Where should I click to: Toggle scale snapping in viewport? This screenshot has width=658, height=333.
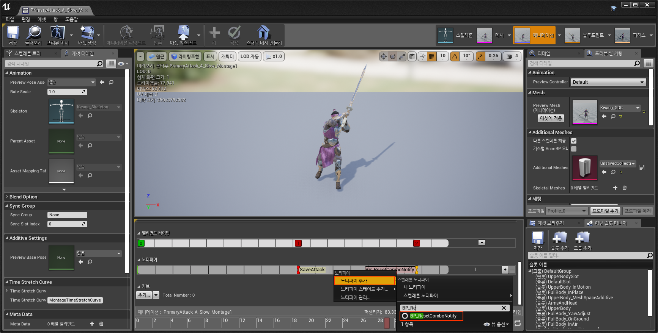point(480,56)
